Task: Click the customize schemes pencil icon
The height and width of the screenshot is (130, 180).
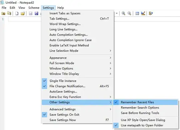Action: tap(143, 13)
